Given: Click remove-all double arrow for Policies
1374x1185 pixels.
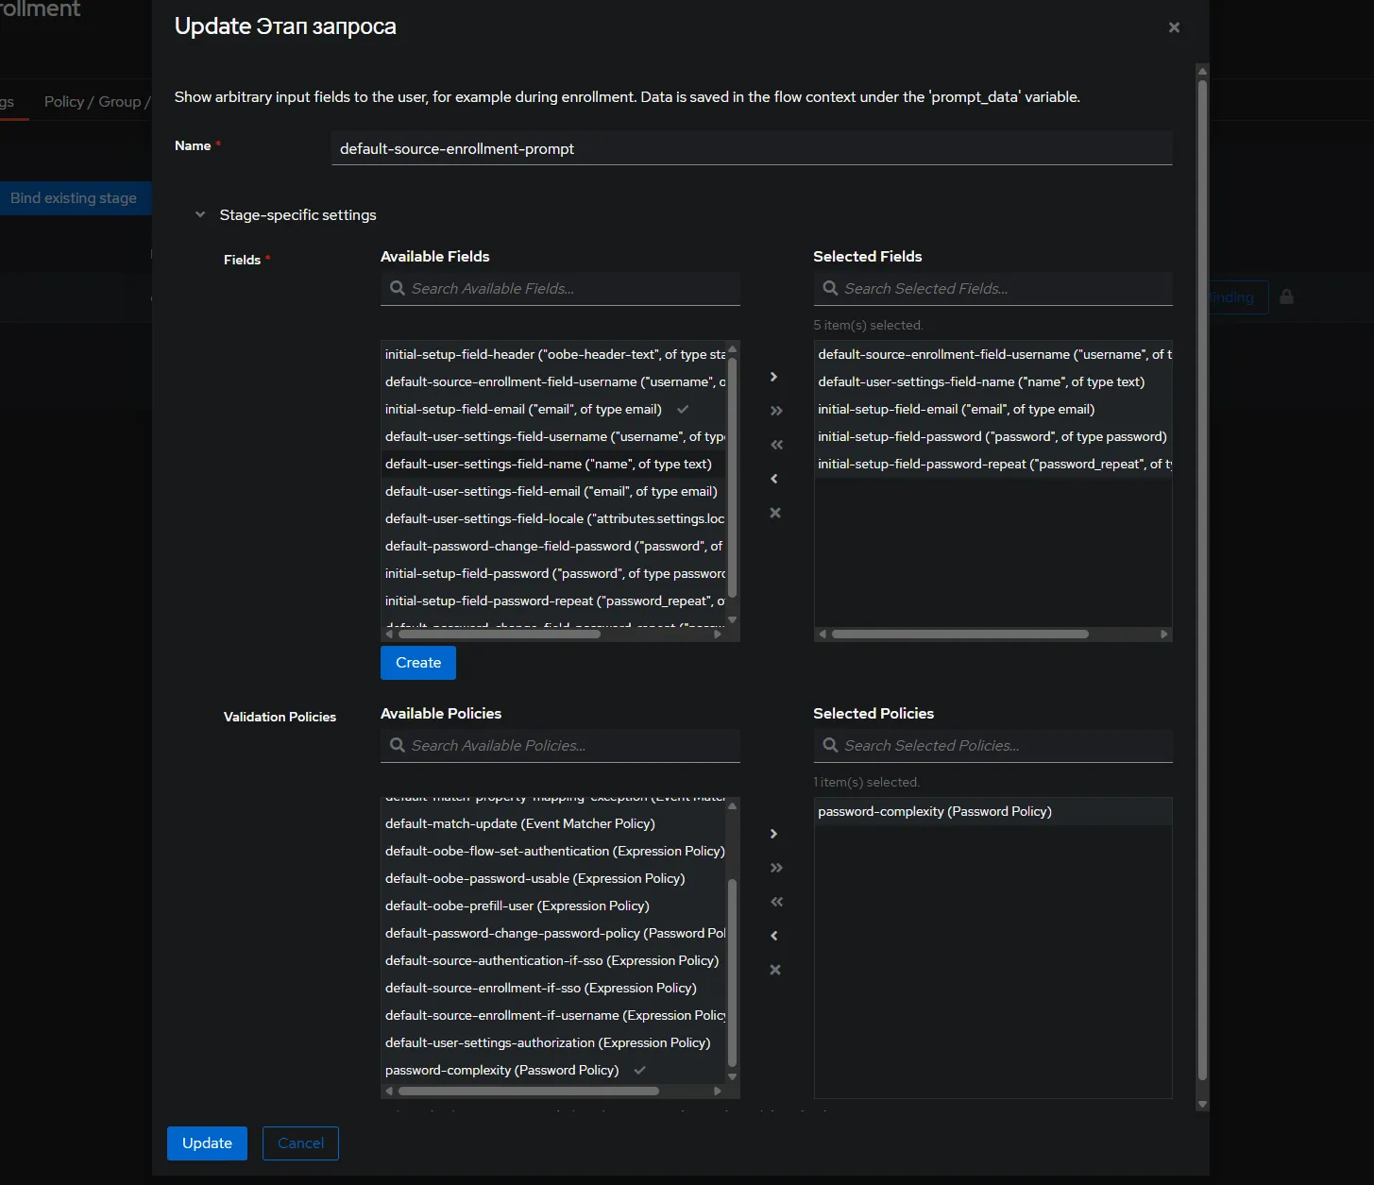Looking at the screenshot, I should 775,902.
